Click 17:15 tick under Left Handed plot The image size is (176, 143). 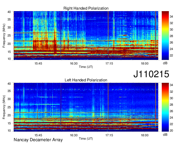109,135
